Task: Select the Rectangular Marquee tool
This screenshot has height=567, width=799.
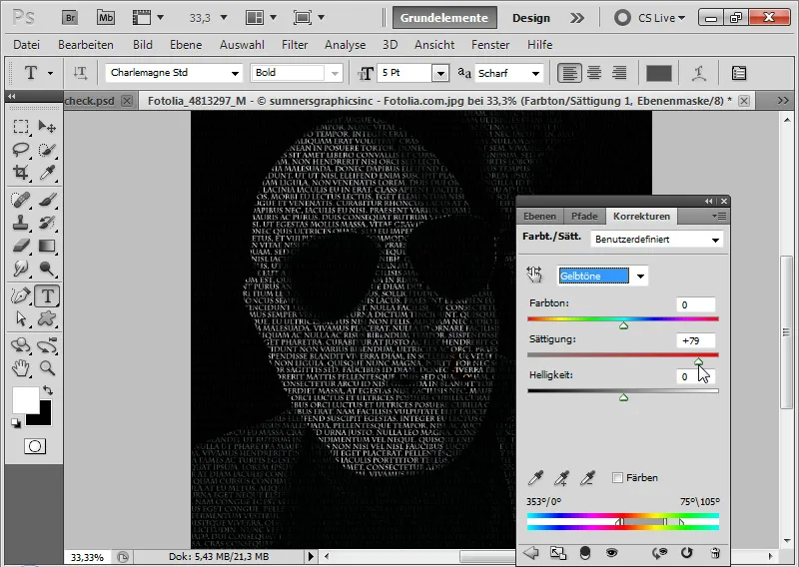Action: click(x=21, y=126)
